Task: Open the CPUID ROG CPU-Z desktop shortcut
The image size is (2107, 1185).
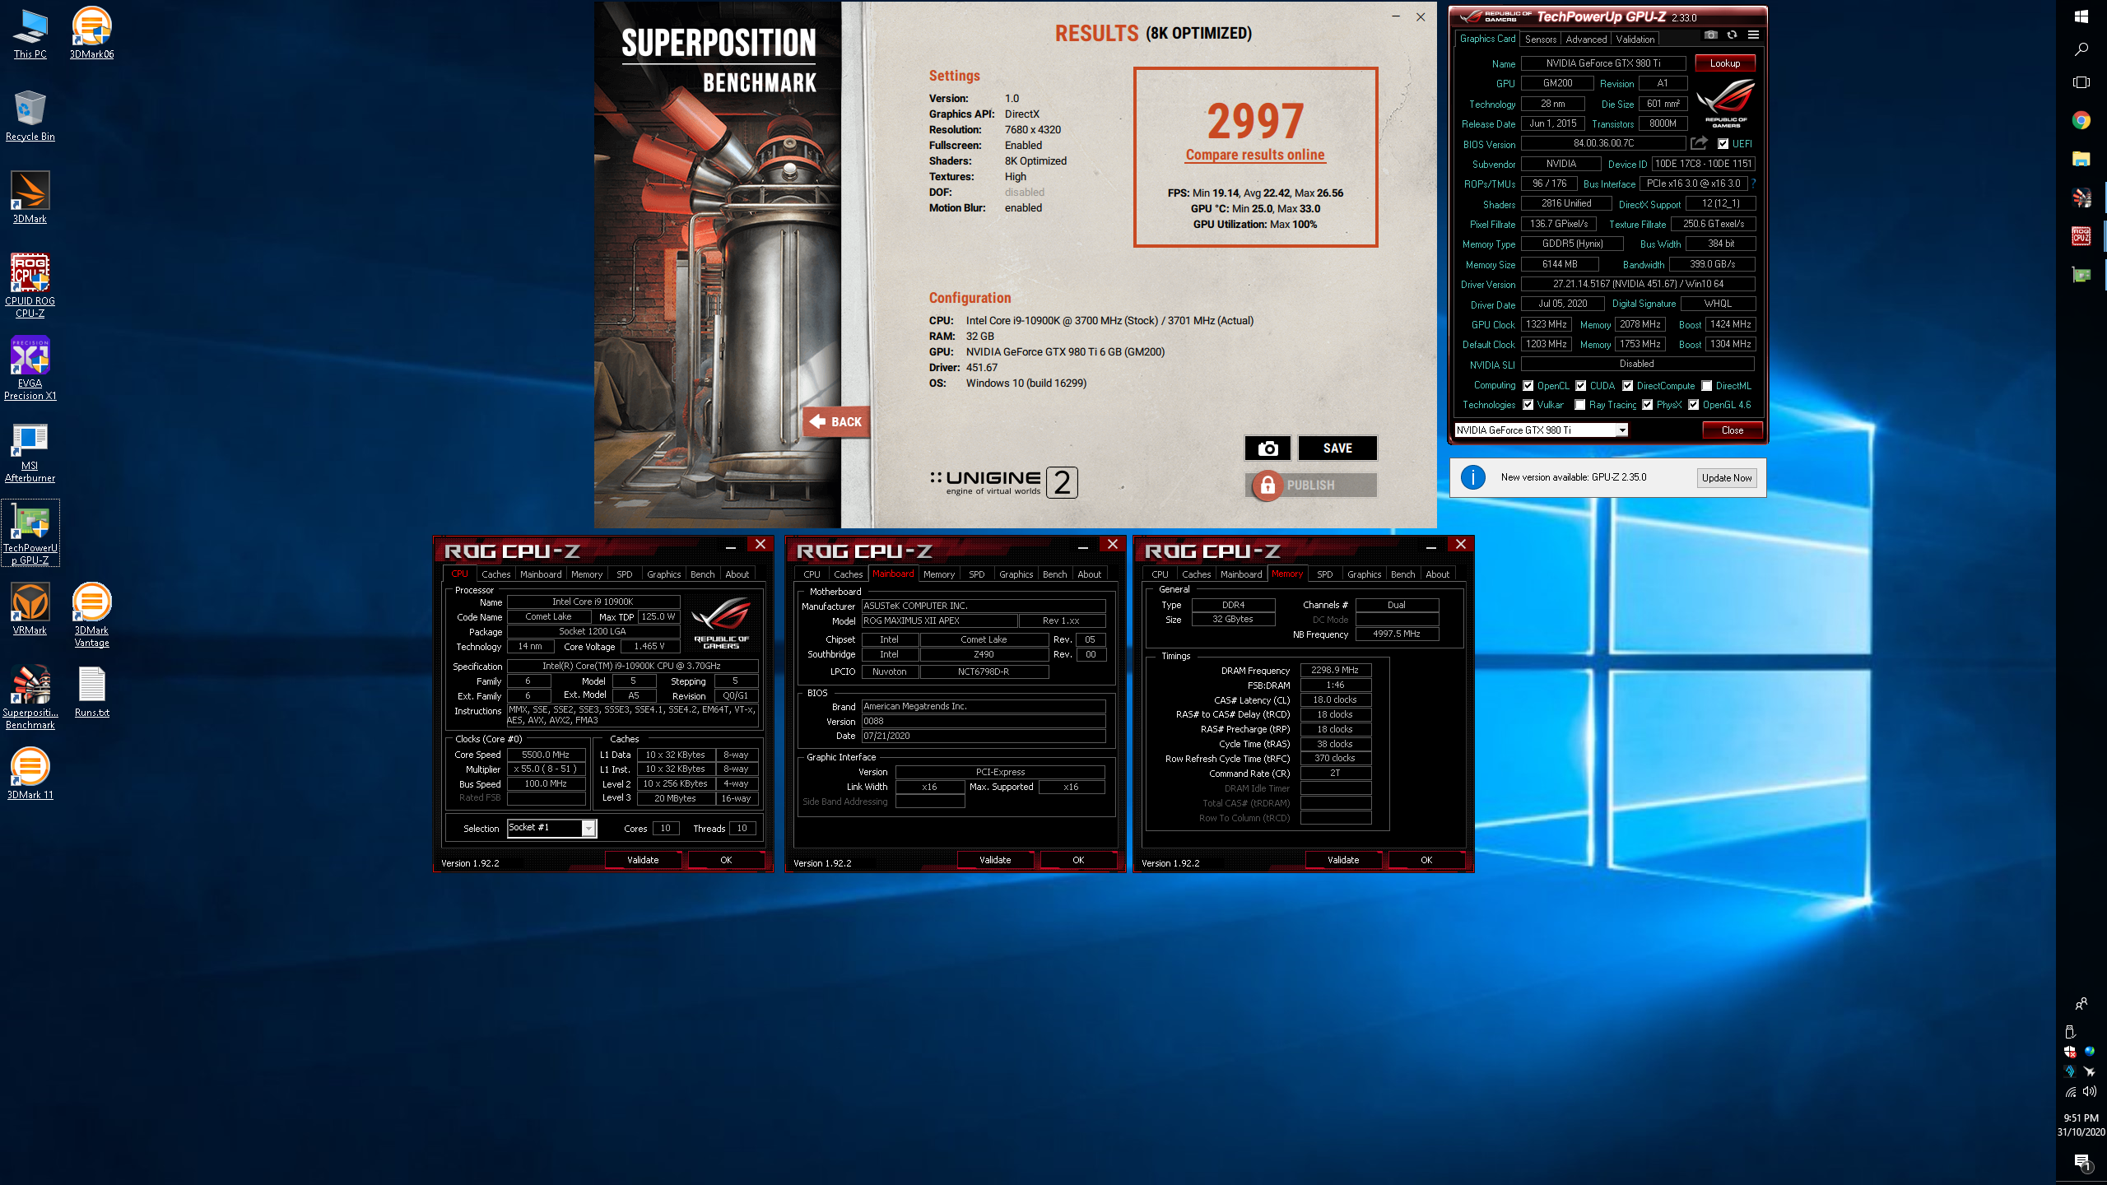Action: pos(30,286)
